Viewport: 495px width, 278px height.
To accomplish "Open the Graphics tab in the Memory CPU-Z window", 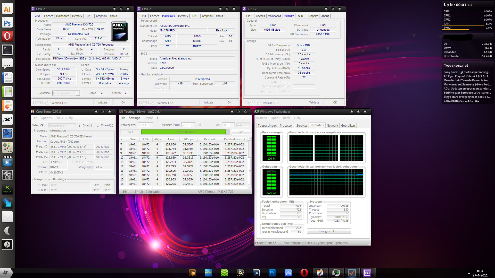I will point(313,16).
